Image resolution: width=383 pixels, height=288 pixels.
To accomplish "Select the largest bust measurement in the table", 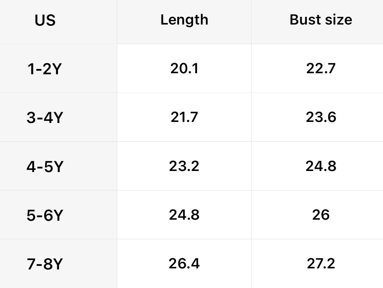I will click(x=321, y=263).
